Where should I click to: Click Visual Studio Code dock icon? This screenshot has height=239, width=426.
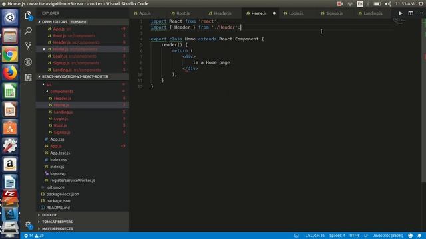click(10, 214)
